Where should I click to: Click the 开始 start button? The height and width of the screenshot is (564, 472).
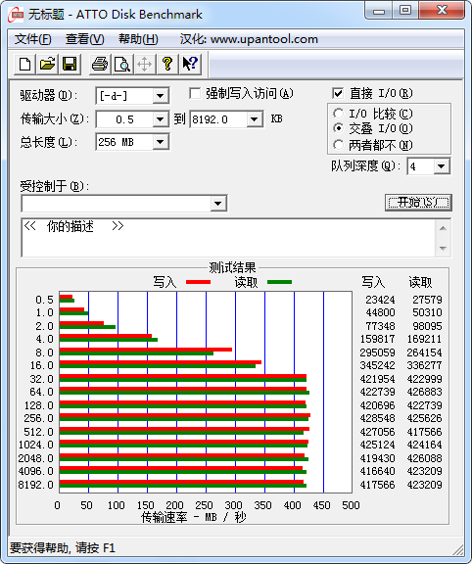point(418,203)
